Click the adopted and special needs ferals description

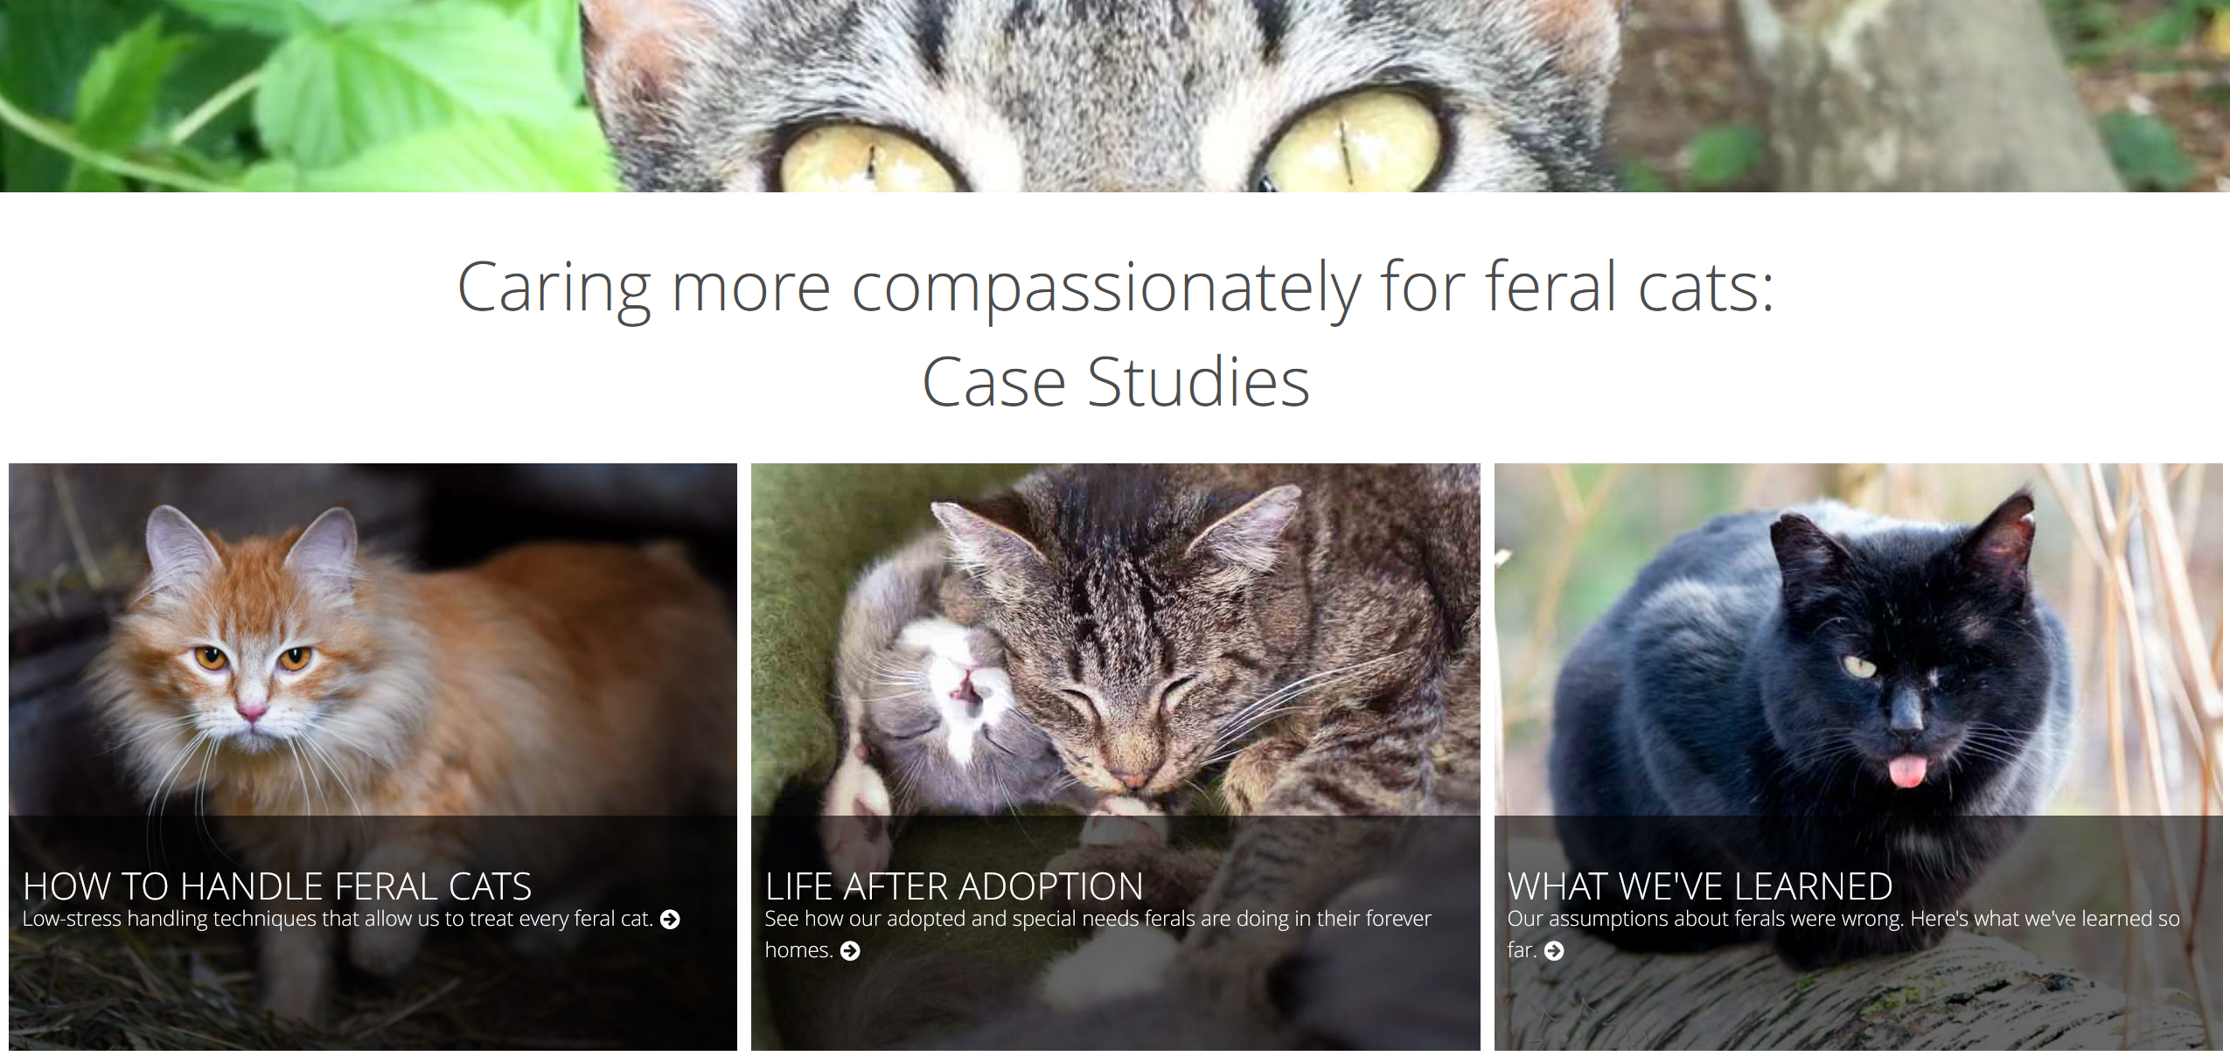1098,934
